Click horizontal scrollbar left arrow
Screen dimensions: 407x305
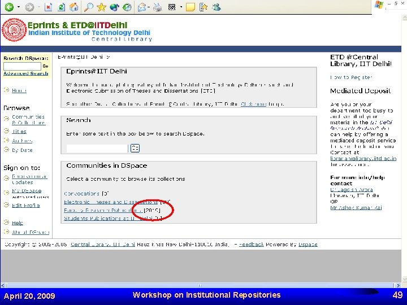[x=3, y=285]
